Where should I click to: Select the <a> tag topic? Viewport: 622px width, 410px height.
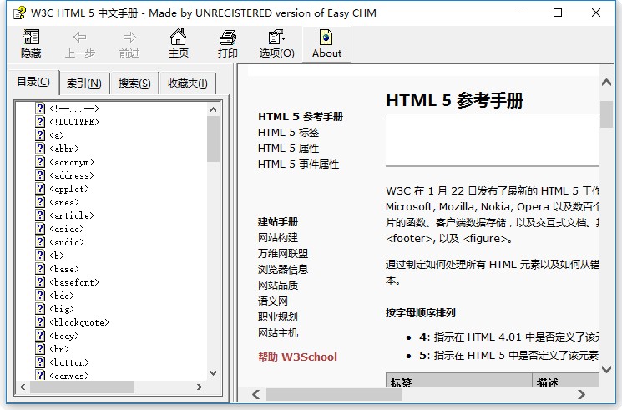point(57,135)
